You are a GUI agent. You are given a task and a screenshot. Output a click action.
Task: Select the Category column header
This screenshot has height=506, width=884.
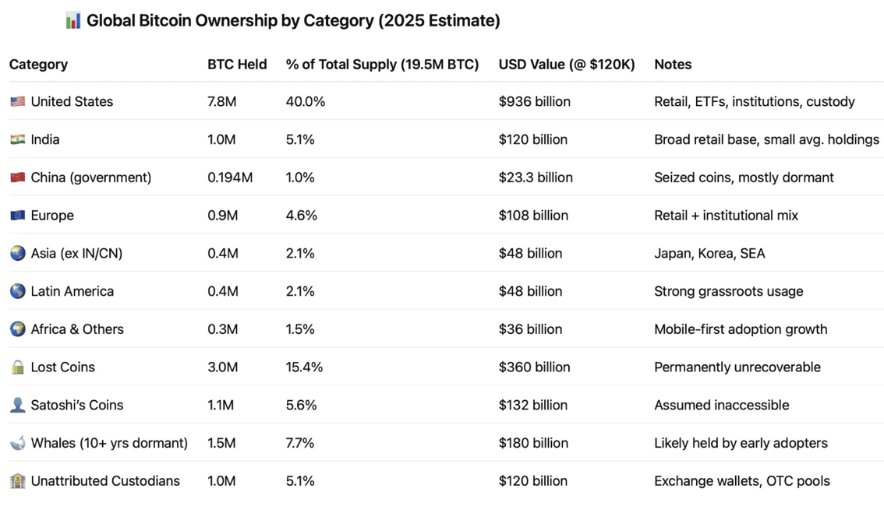click(x=38, y=65)
